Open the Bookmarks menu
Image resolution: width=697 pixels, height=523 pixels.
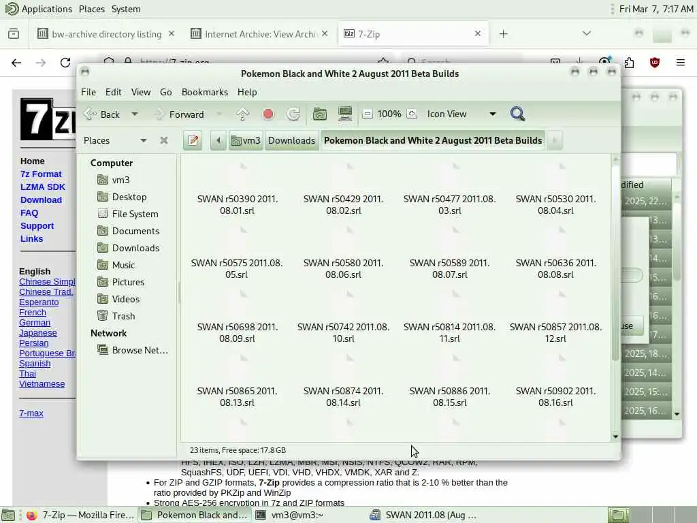204,92
